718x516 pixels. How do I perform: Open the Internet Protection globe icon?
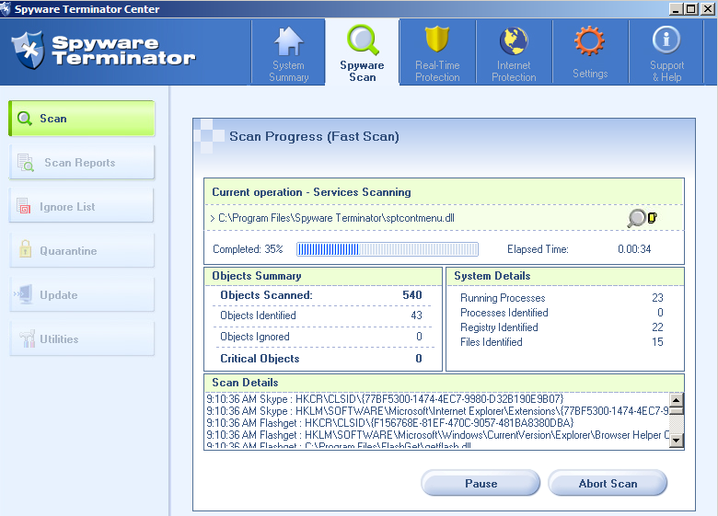click(x=514, y=41)
